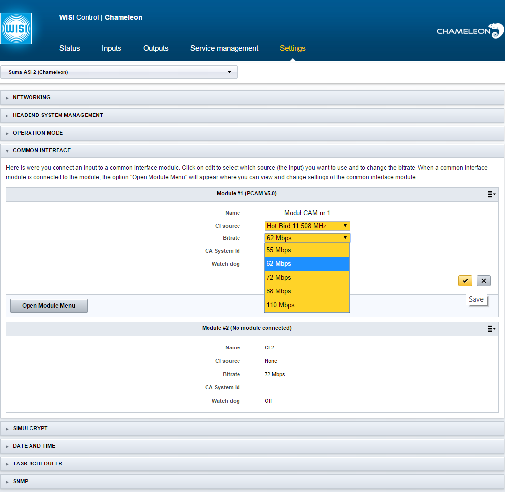
Task: Open Module #1 options menu icon
Action: [x=491, y=194]
